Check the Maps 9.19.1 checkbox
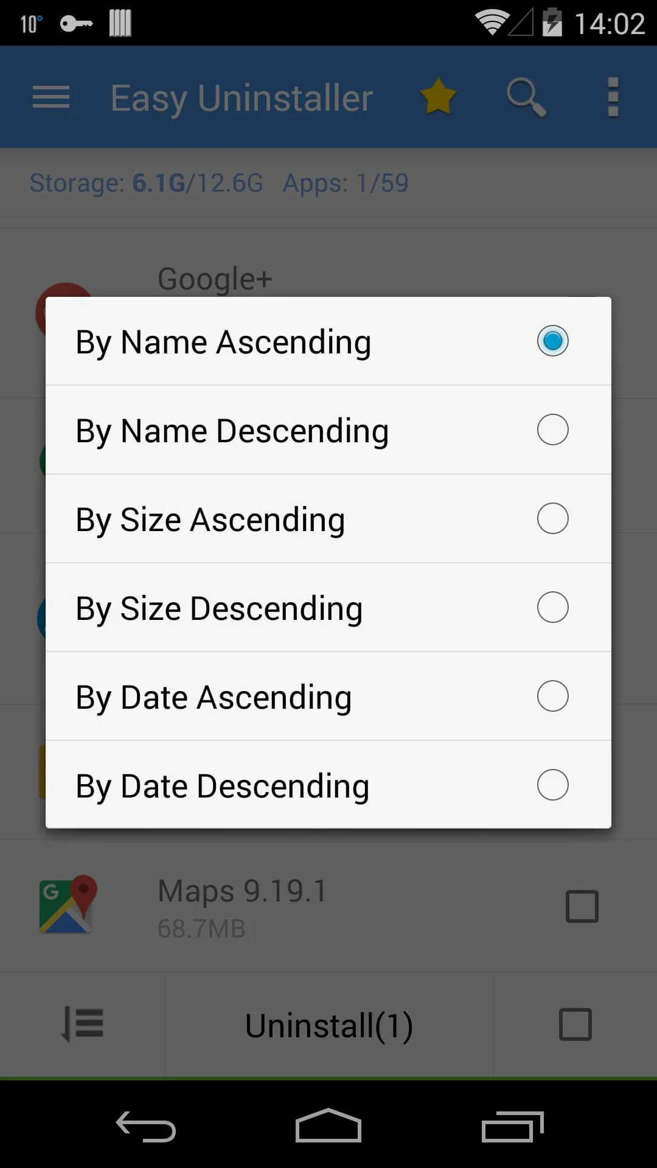Screen dimensions: 657x1168 [582, 906]
